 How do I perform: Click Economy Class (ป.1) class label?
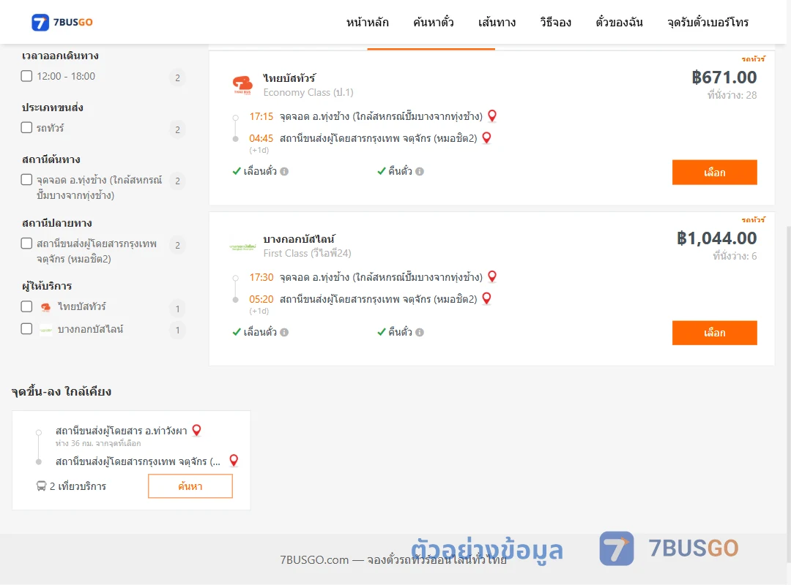(308, 92)
